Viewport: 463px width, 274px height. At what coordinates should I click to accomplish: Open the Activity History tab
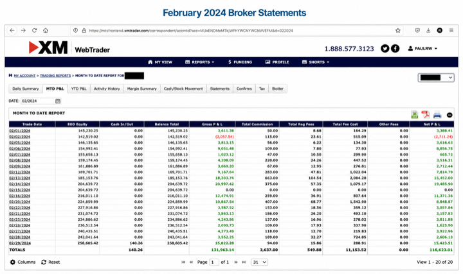pyautogui.click(x=107, y=89)
